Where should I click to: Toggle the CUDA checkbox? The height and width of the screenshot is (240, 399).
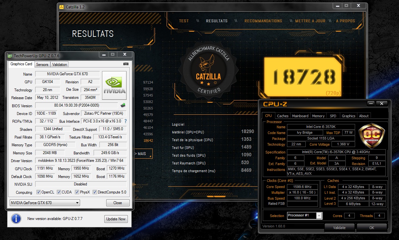coord(59,192)
